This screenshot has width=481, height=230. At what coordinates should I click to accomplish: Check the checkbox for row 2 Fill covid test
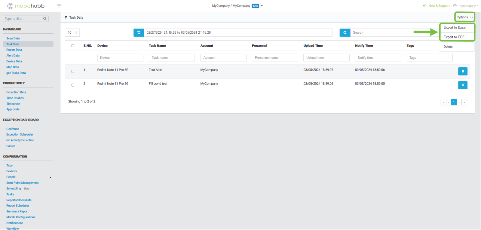coord(73,85)
